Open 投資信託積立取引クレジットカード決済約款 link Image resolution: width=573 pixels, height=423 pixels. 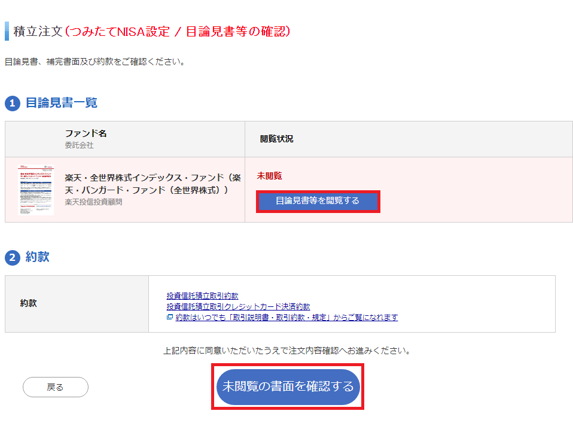pyautogui.click(x=238, y=306)
